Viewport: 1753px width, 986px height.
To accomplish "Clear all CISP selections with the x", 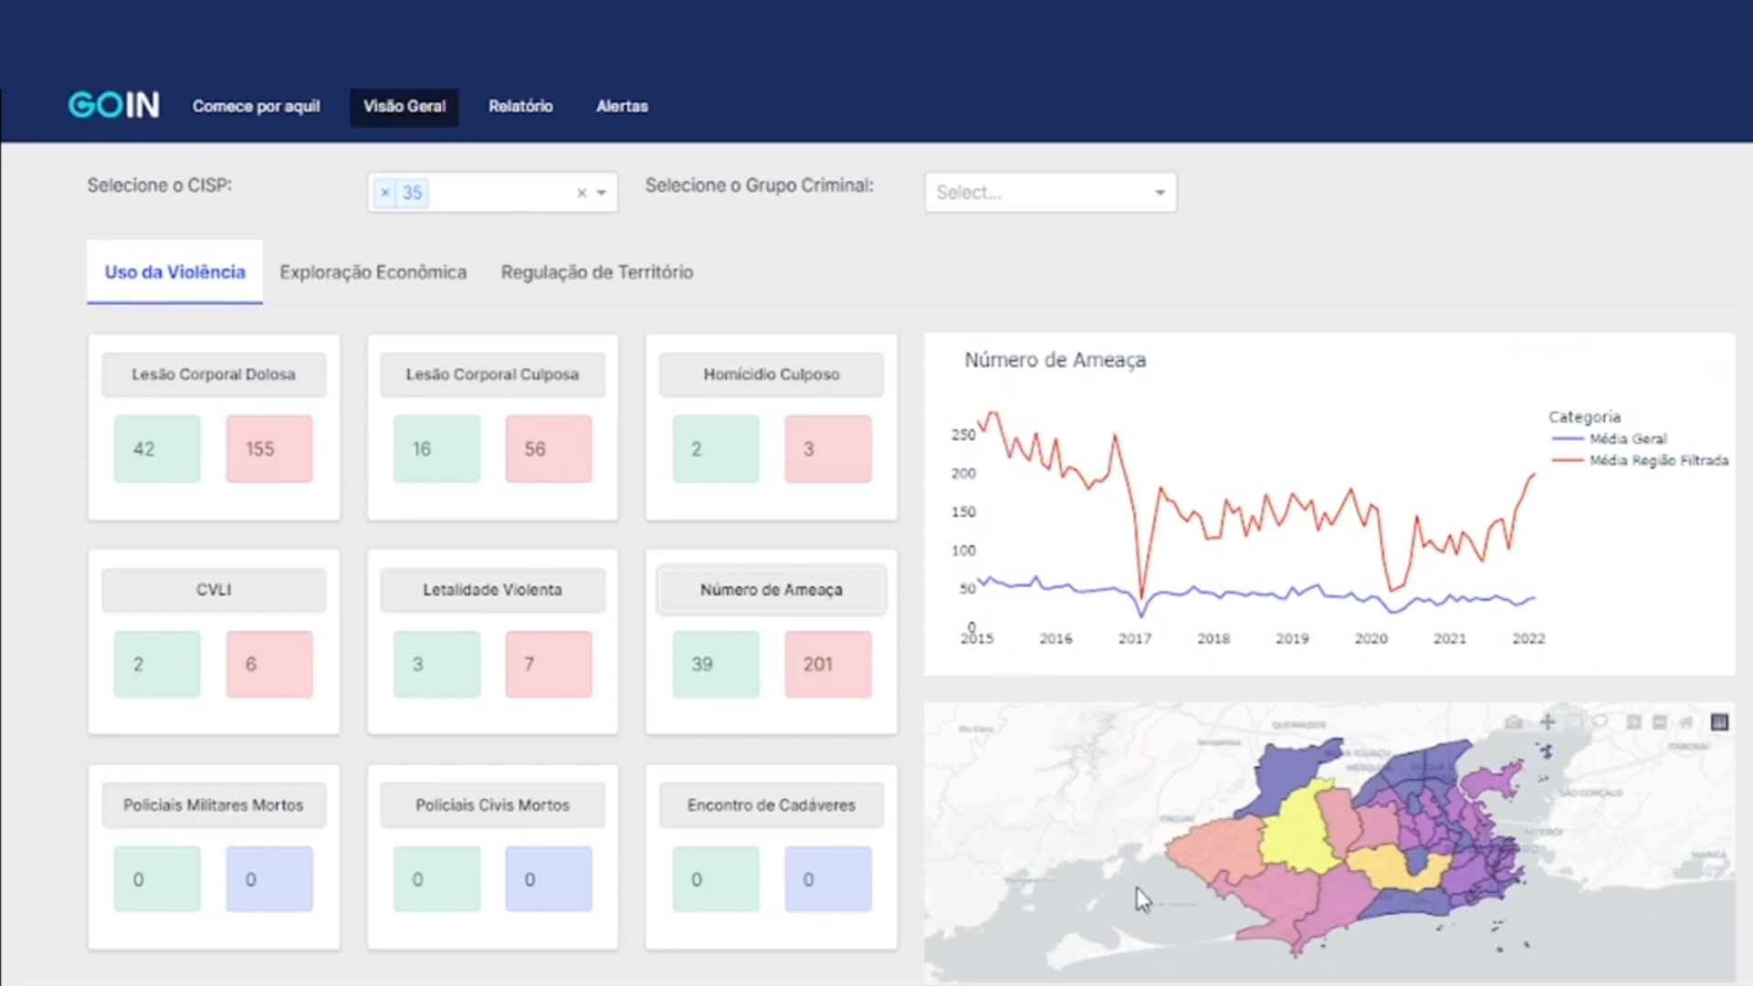I will tap(582, 193).
